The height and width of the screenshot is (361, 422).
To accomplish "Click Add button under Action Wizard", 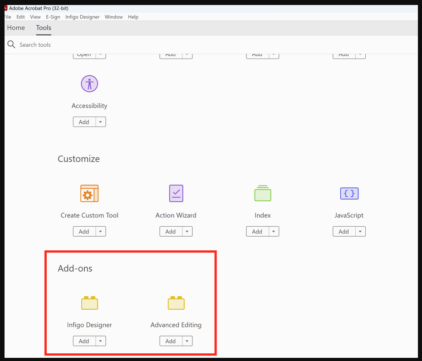I will click(171, 231).
